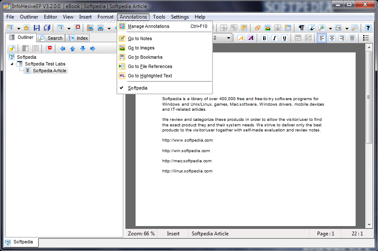This screenshot has width=378, height=251.
Task: Toggle paragraph marks with pilcrow icon
Action: coord(301,28)
